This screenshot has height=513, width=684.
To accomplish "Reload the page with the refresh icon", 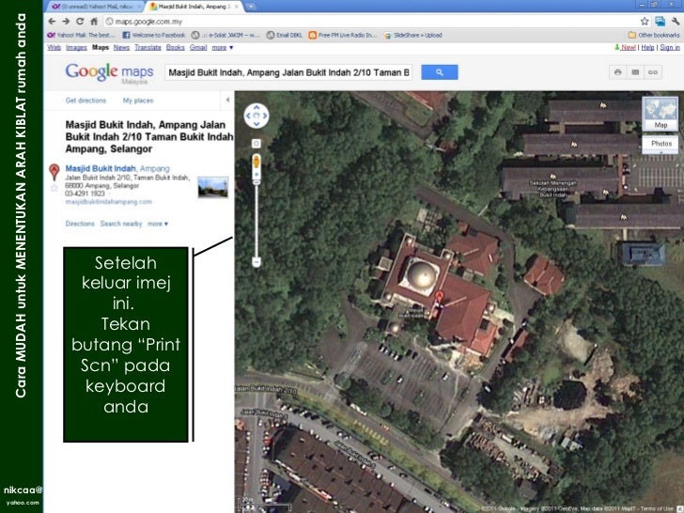I will pos(80,22).
